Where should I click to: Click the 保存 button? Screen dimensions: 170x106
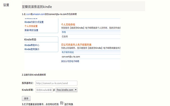tap(26, 98)
